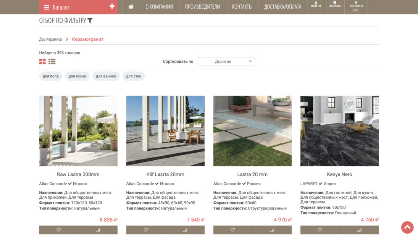Select the для ванной filter tag
The image size is (418, 236).
[x=106, y=76]
